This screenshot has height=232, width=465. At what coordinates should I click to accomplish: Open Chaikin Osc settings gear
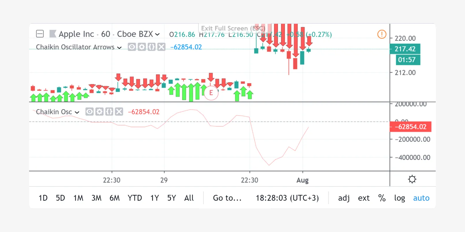click(x=99, y=112)
